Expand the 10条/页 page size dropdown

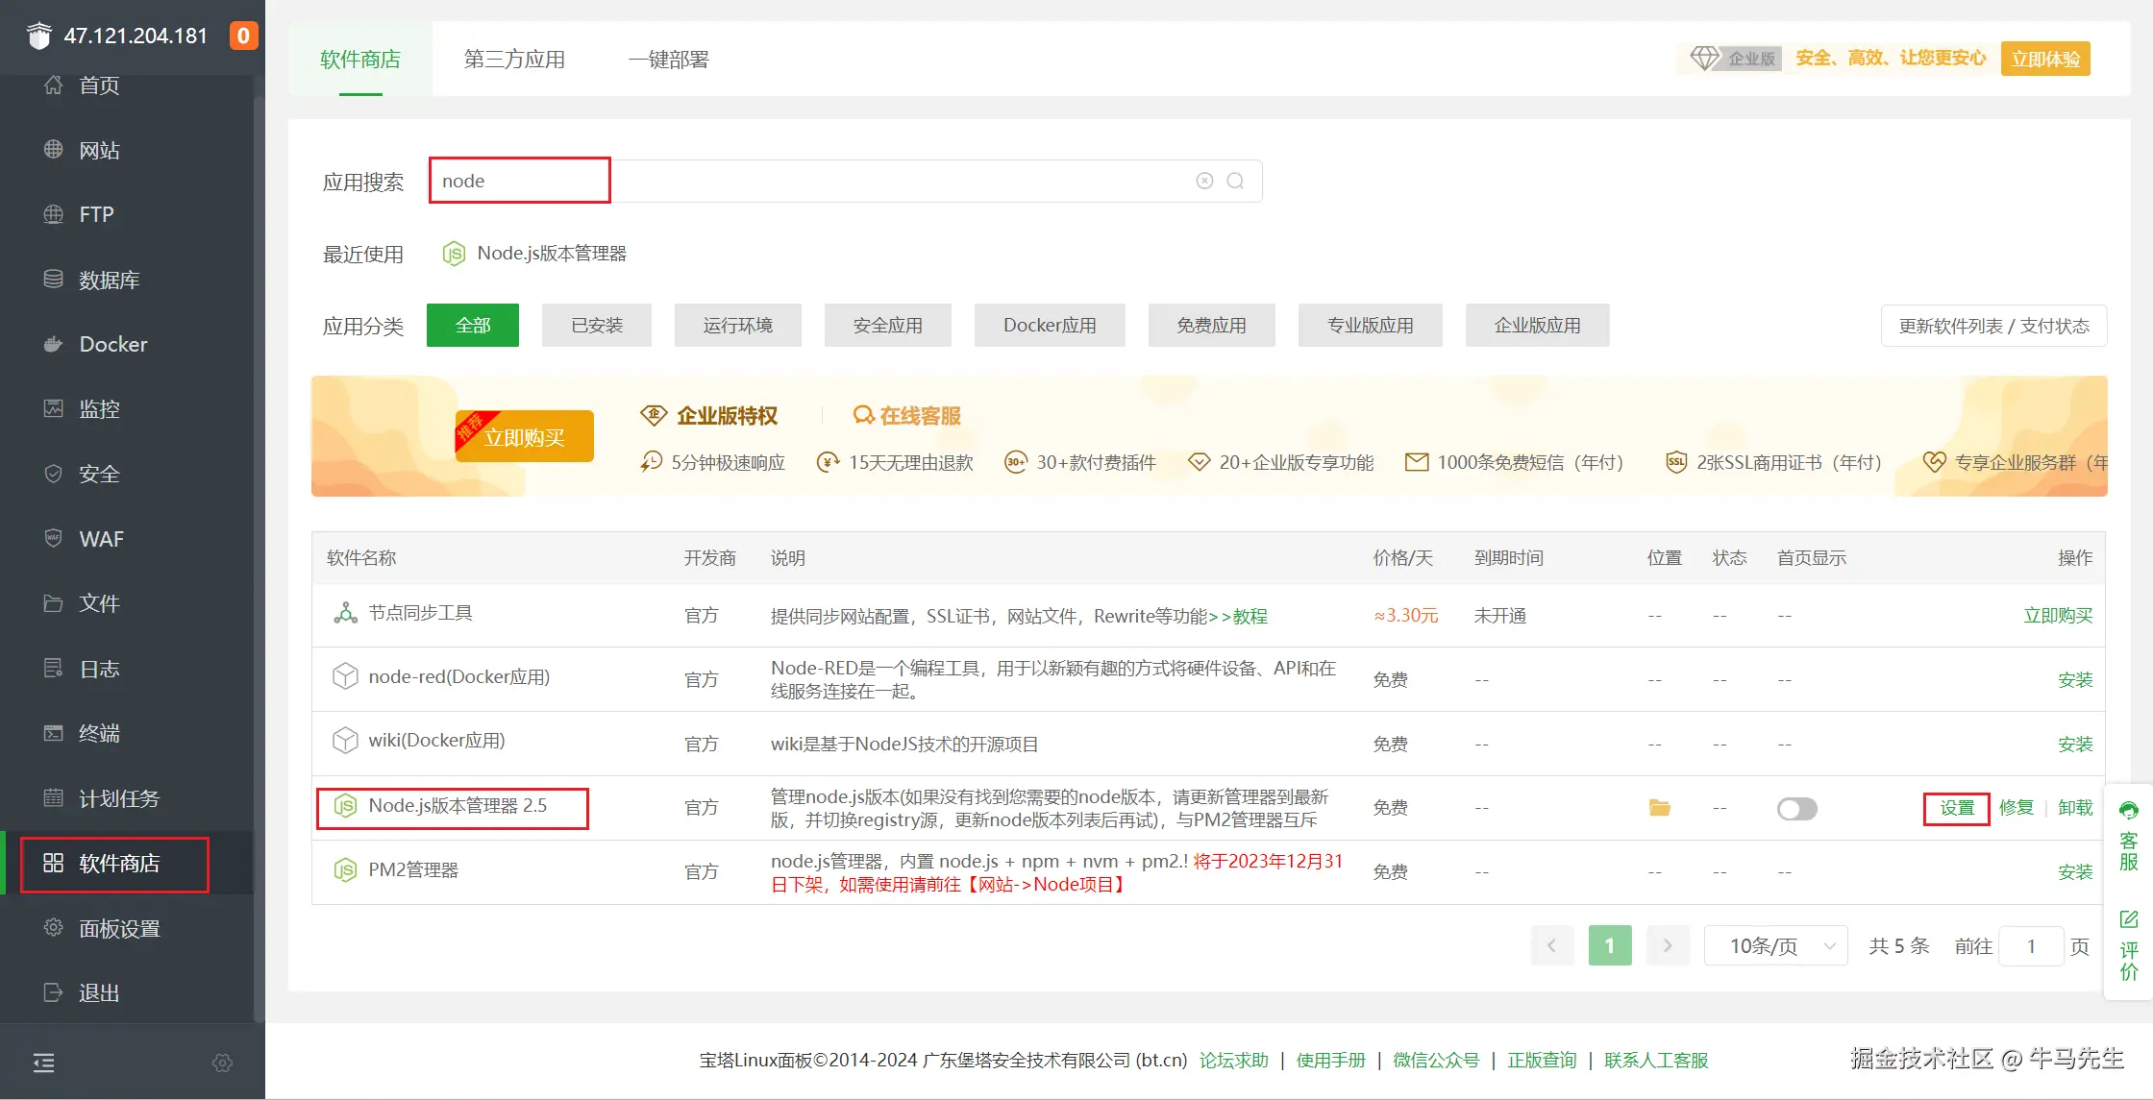[1775, 946]
